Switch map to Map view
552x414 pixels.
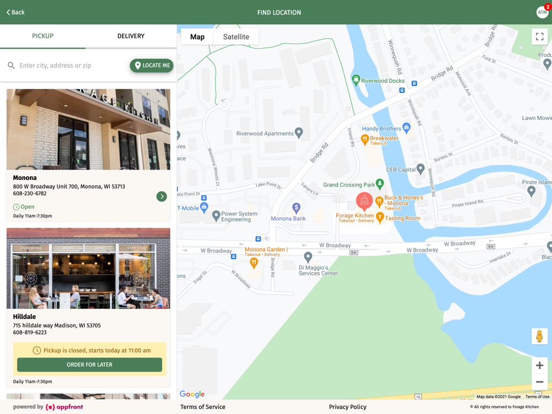(197, 36)
